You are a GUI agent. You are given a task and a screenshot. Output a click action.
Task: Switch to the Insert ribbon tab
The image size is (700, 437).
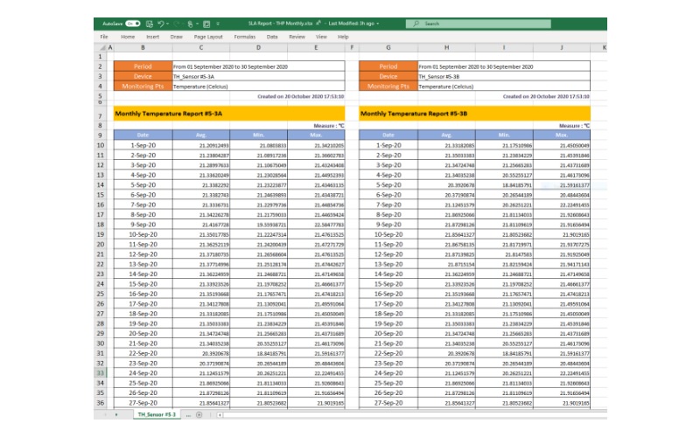(x=153, y=37)
